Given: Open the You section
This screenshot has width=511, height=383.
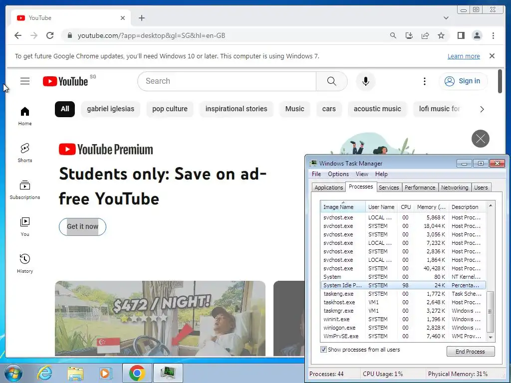Looking at the screenshot, I should click(25, 227).
